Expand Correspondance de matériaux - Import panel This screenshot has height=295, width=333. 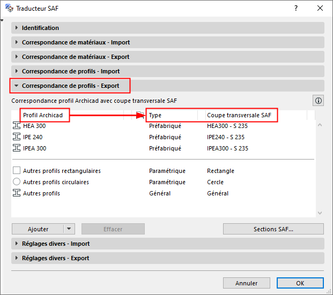[76, 42]
